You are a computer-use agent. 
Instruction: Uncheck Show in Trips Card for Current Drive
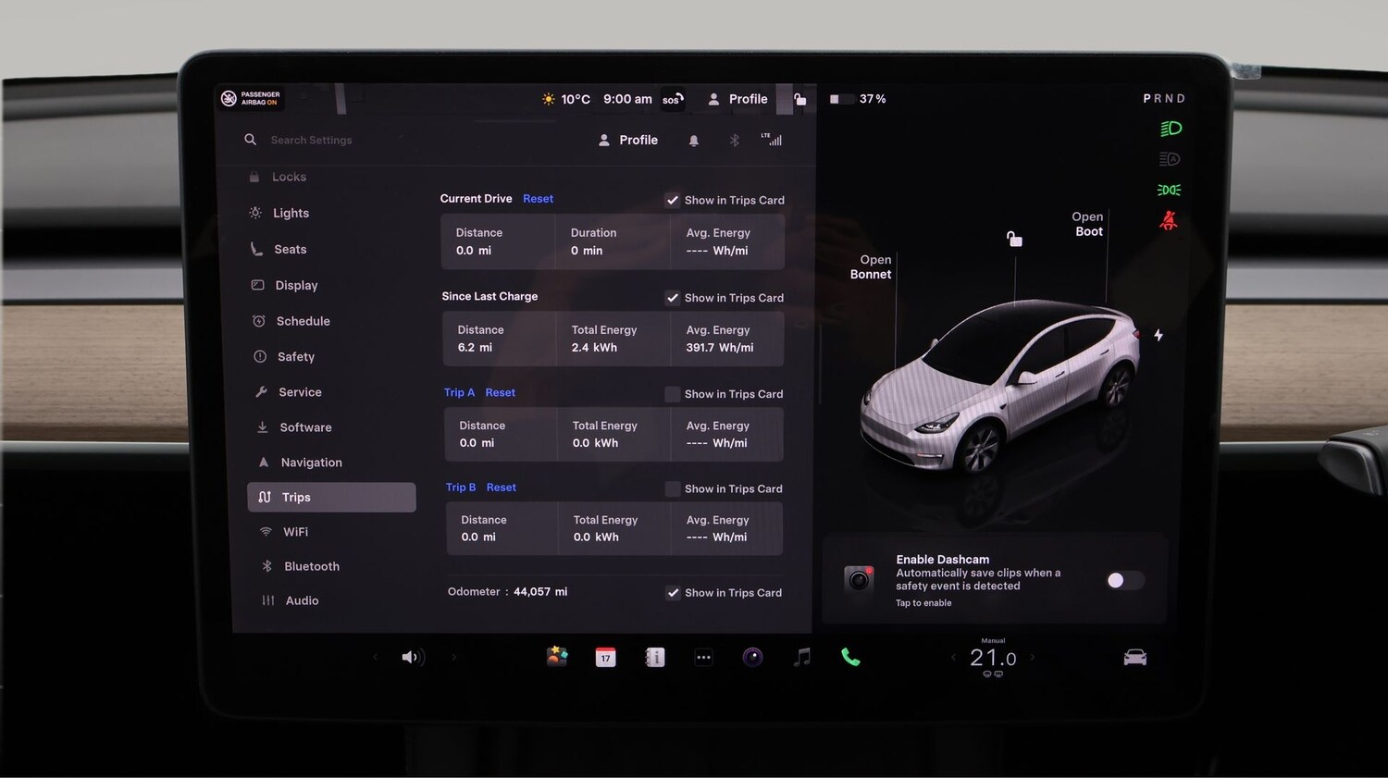673,200
